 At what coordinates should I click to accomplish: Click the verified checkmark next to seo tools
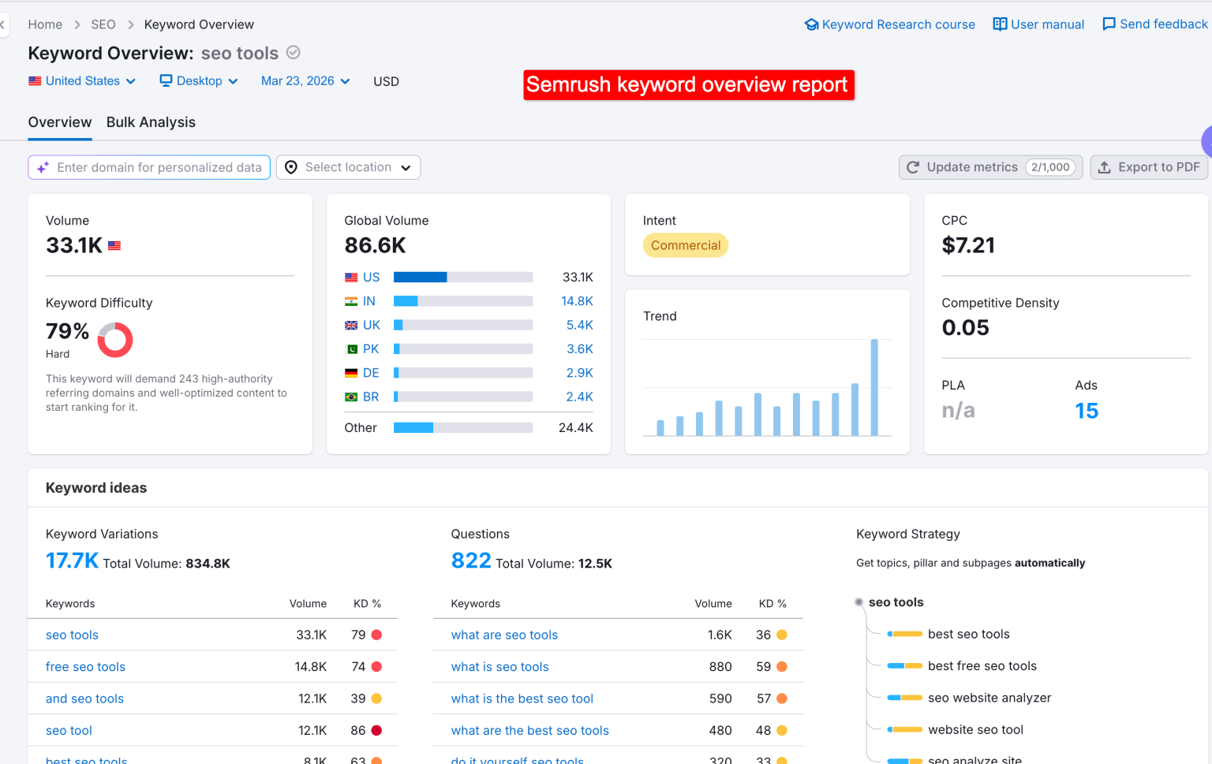pos(293,52)
